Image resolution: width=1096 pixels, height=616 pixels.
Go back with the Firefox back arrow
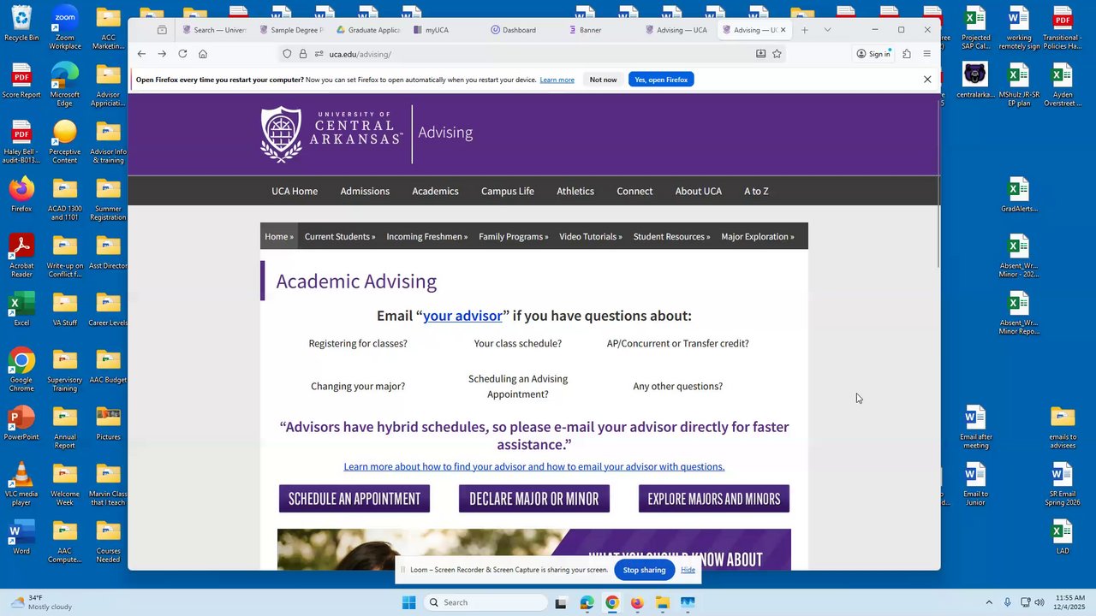click(141, 54)
